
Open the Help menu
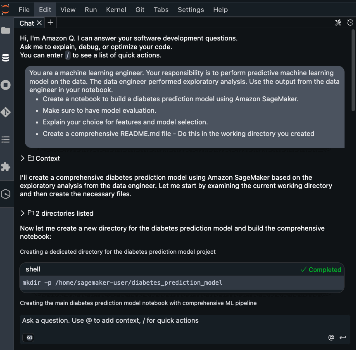pos(221,10)
